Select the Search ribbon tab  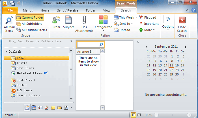[126, 10]
